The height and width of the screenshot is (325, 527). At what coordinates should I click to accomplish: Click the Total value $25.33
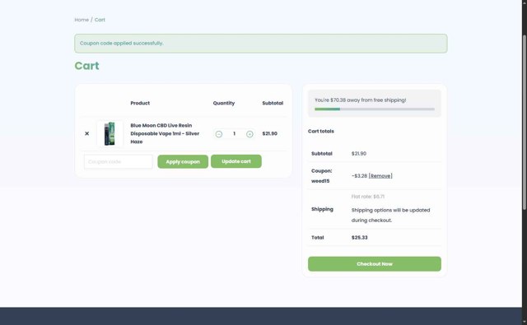[360, 237]
